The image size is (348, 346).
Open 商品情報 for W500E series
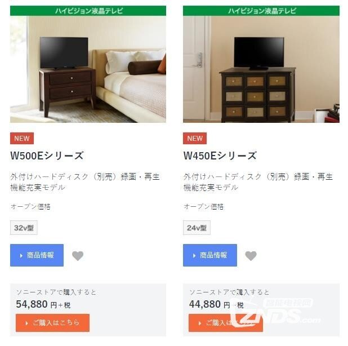(37, 255)
